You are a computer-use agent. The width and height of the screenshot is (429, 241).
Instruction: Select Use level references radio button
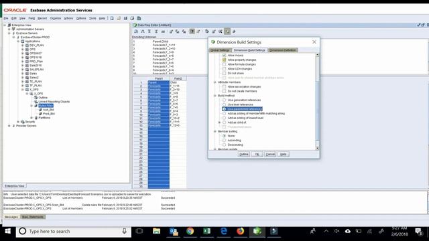[x=224, y=104]
